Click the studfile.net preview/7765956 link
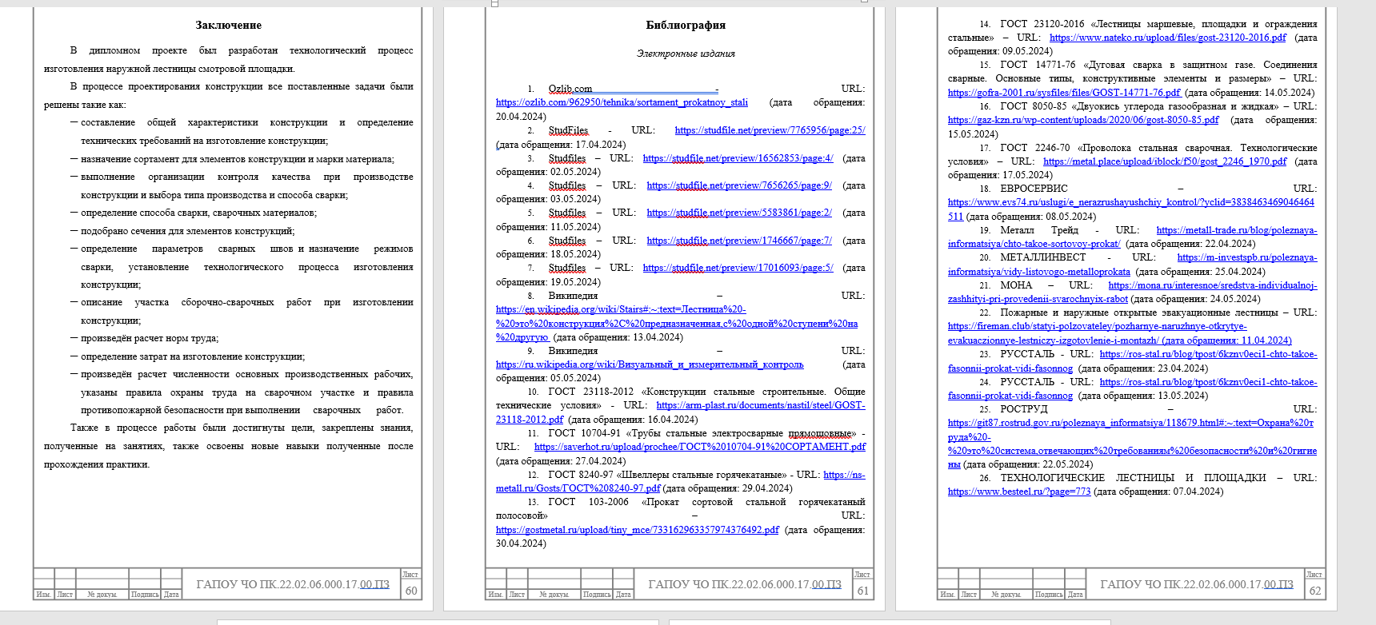Viewport: 1376px width, 625px height. pos(769,130)
